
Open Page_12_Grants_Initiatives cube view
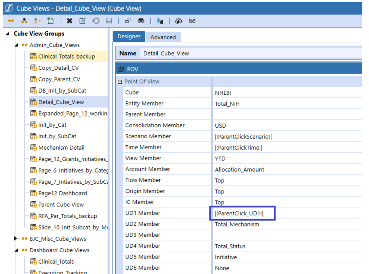click(73, 159)
